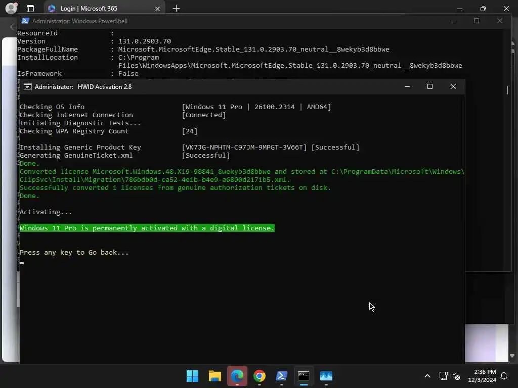The image size is (518, 388).
Task: Select the Login | Microsoft 365 tab
Action: pyautogui.click(x=103, y=8)
